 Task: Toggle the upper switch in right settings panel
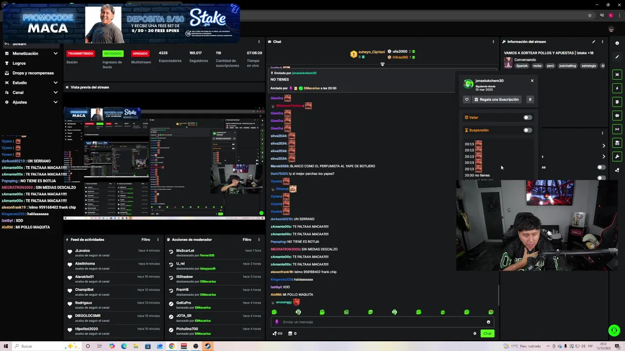[601, 167]
